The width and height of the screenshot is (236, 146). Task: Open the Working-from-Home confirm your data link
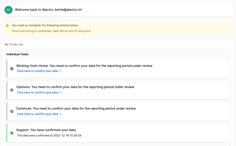click(39, 71)
